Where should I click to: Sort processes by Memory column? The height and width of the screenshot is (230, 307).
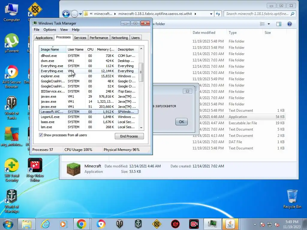coord(106,49)
